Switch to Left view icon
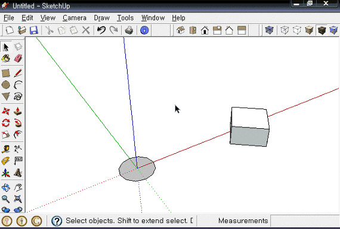This screenshot has width=340, height=229. coord(242,30)
